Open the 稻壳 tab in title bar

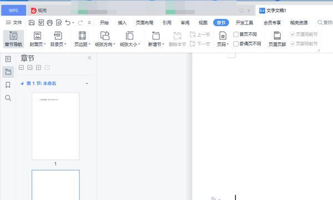tap(39, 11)
